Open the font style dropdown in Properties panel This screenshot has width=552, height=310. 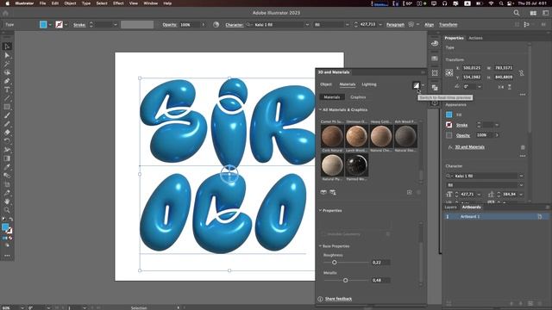click(521, 185)
